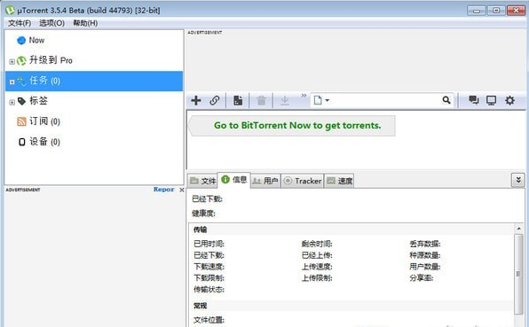Open the search provider dropdown
The height and width of the screenshot is (327, 529).
[x=321, y=100]
